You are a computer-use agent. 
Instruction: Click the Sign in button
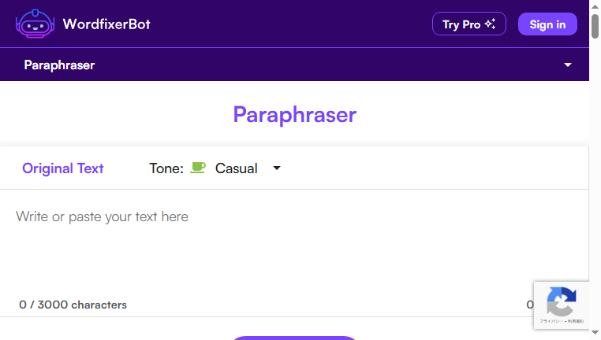(x=547, y=24)
